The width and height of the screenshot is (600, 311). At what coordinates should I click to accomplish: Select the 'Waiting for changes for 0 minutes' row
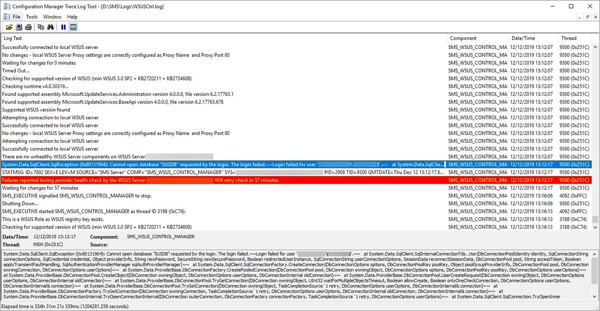(295, 63)
